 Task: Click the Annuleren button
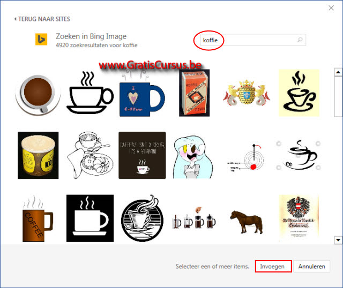point(311,267)
